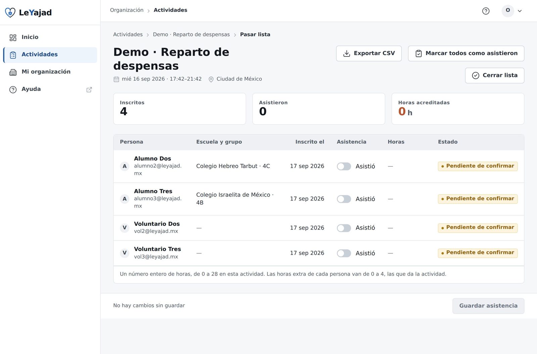Click the Ayuda question mark icon in sidebar
This screenshot has height=354, width=537.
click(13, 90)
